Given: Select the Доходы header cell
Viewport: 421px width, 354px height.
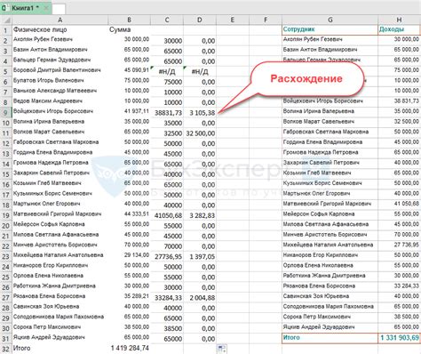Looking at the screenshot, I should [399, 29].
